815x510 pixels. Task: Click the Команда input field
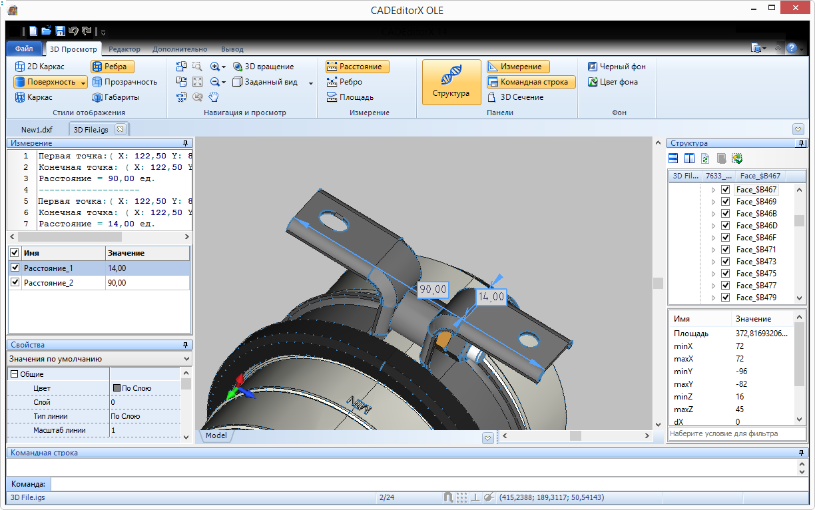click(x=426, y=484)
